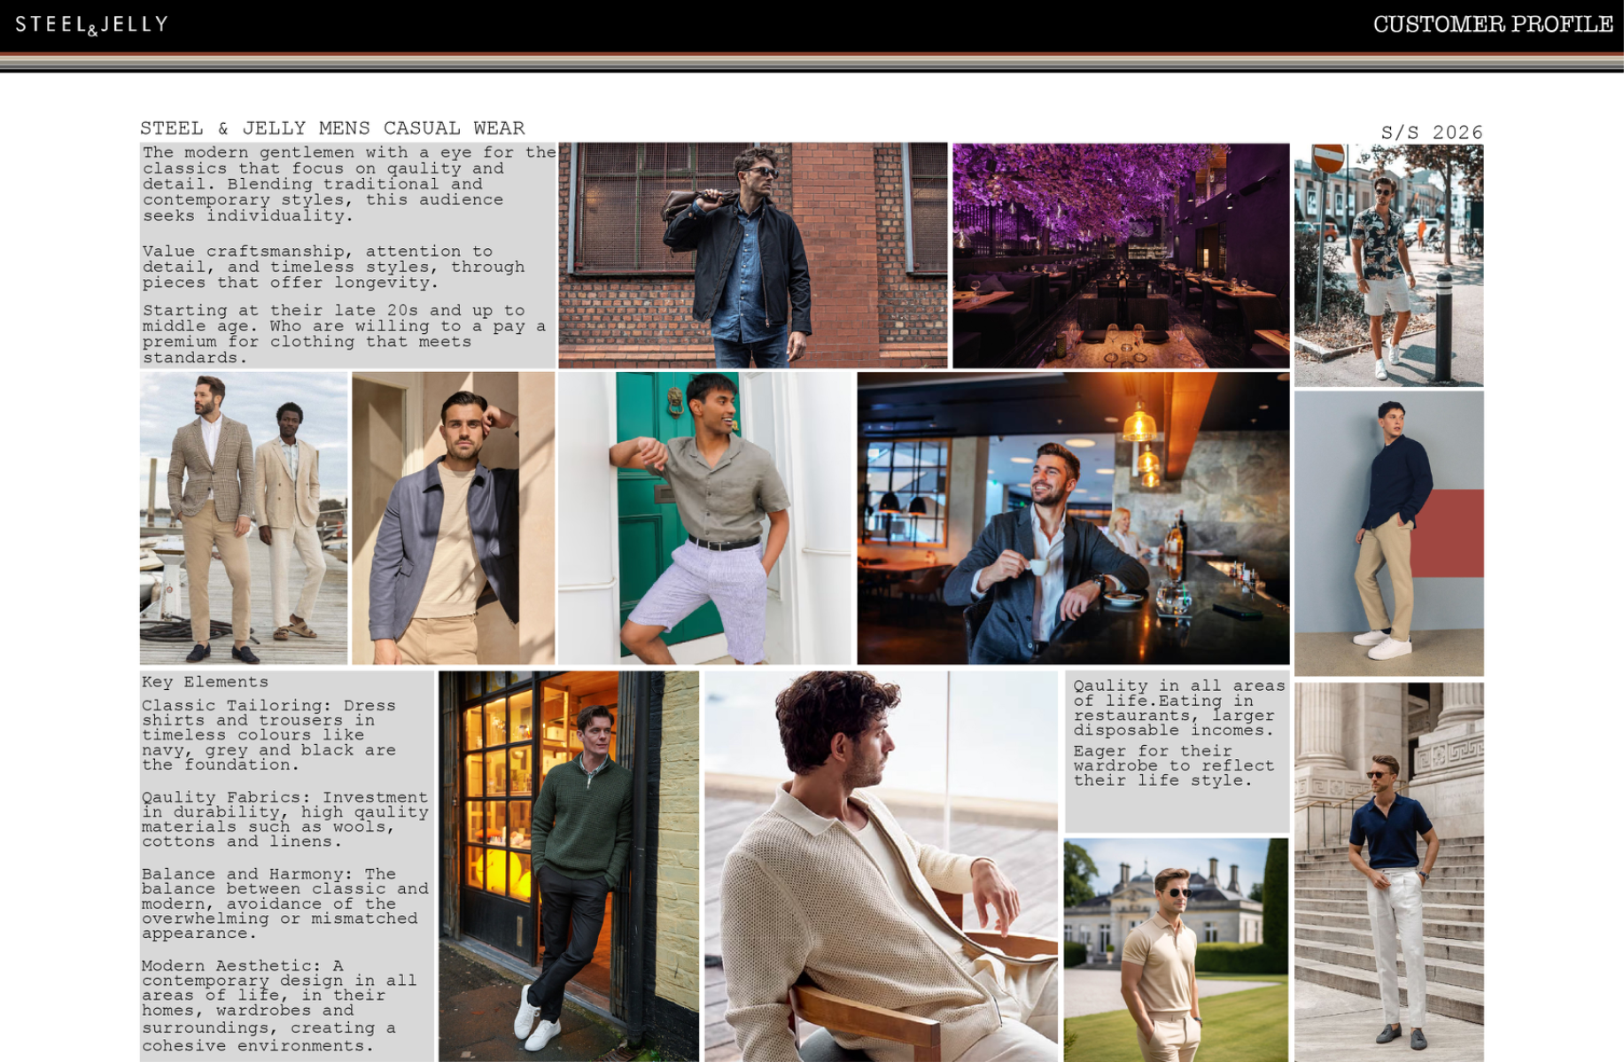Select the Classic Tailoring paragraph
Screen dimensions: 1624x1062
268,735
